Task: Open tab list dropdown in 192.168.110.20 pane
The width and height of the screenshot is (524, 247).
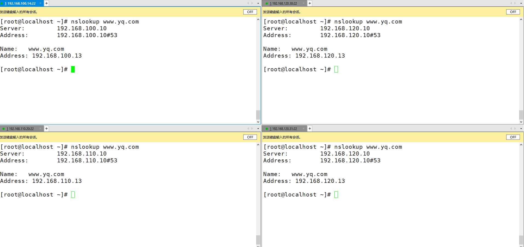Action: coord(258,129)
